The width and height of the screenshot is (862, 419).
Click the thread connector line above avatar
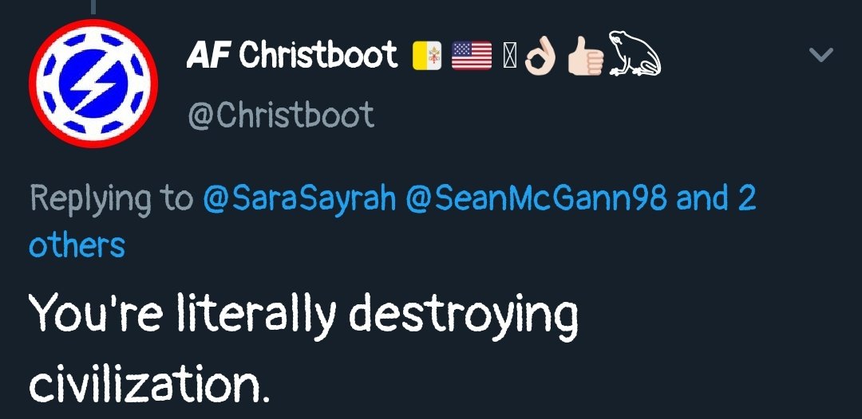pos(93,6)
